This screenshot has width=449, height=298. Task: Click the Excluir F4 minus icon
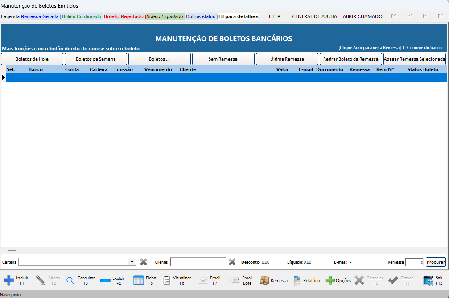[105, 281]
